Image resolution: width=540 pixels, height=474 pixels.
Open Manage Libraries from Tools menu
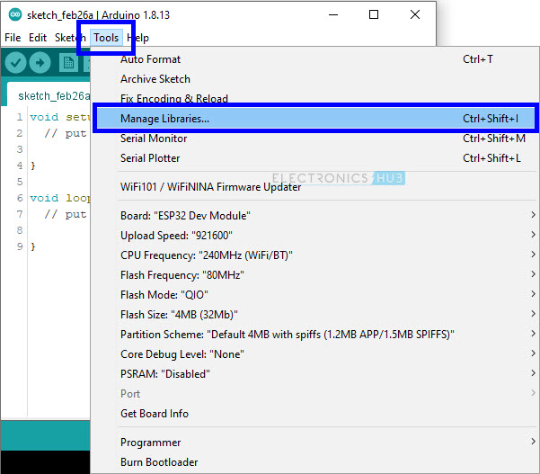165,119
